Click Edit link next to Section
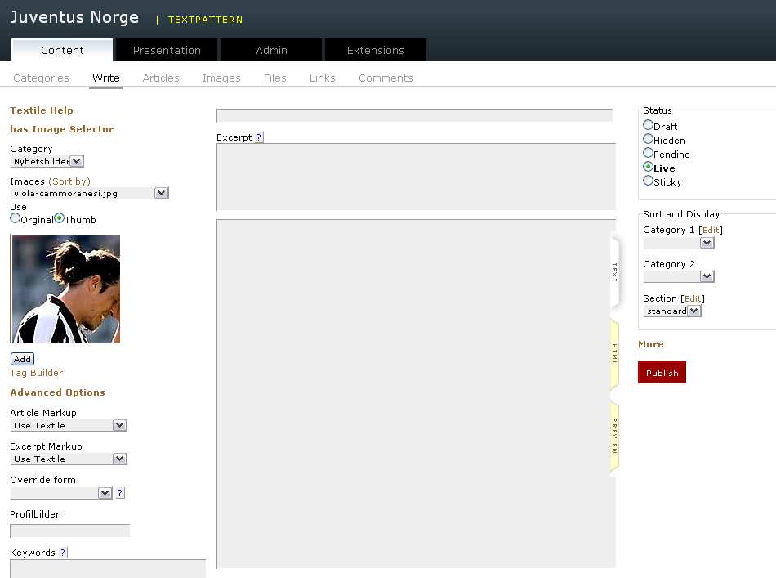This screenshot has height=578, width=776. (693, 298)
